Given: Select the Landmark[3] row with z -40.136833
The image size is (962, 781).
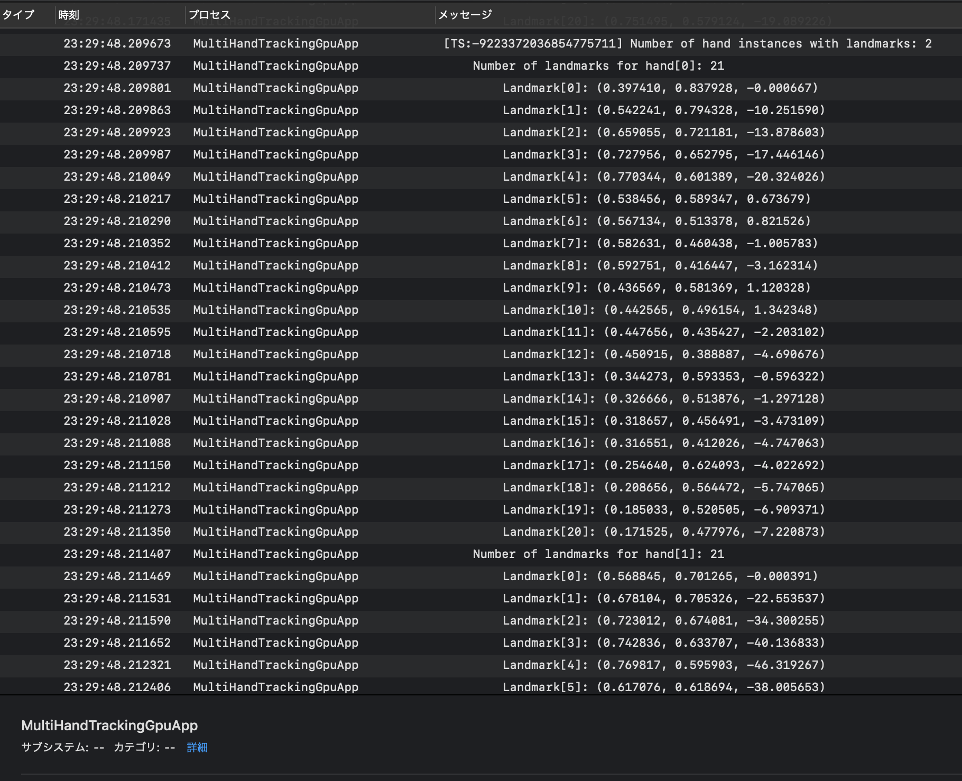Looking at the screenshot, I should 663,643.
